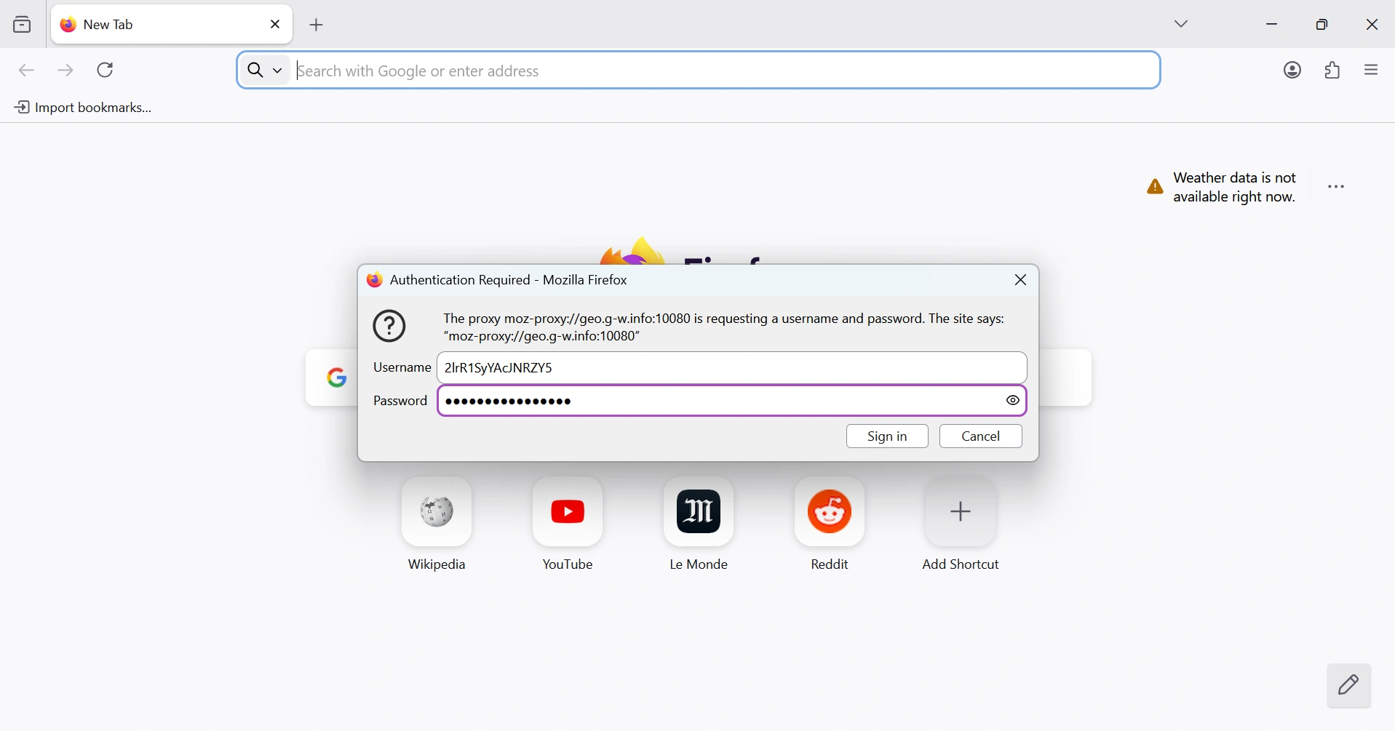1395x731 pixels.
Task: Open the Le Monde shortcut
Action: (699, 512)
